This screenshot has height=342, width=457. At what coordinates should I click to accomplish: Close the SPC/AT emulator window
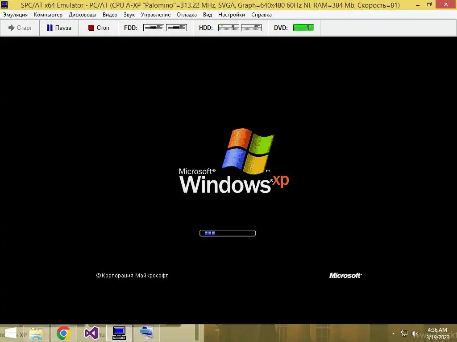click(446, 4)
